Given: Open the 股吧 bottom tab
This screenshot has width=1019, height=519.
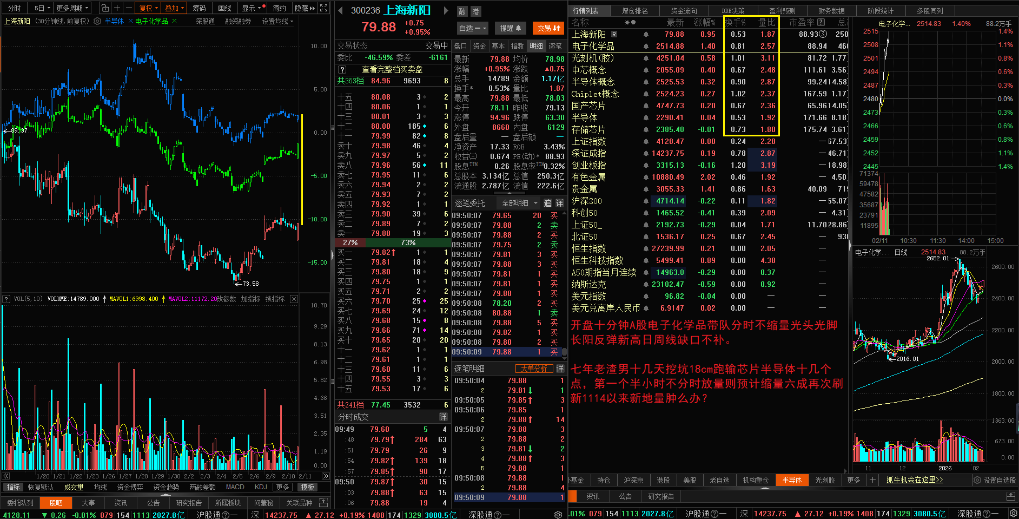Looking at the screenshot, I should (56, 503).
